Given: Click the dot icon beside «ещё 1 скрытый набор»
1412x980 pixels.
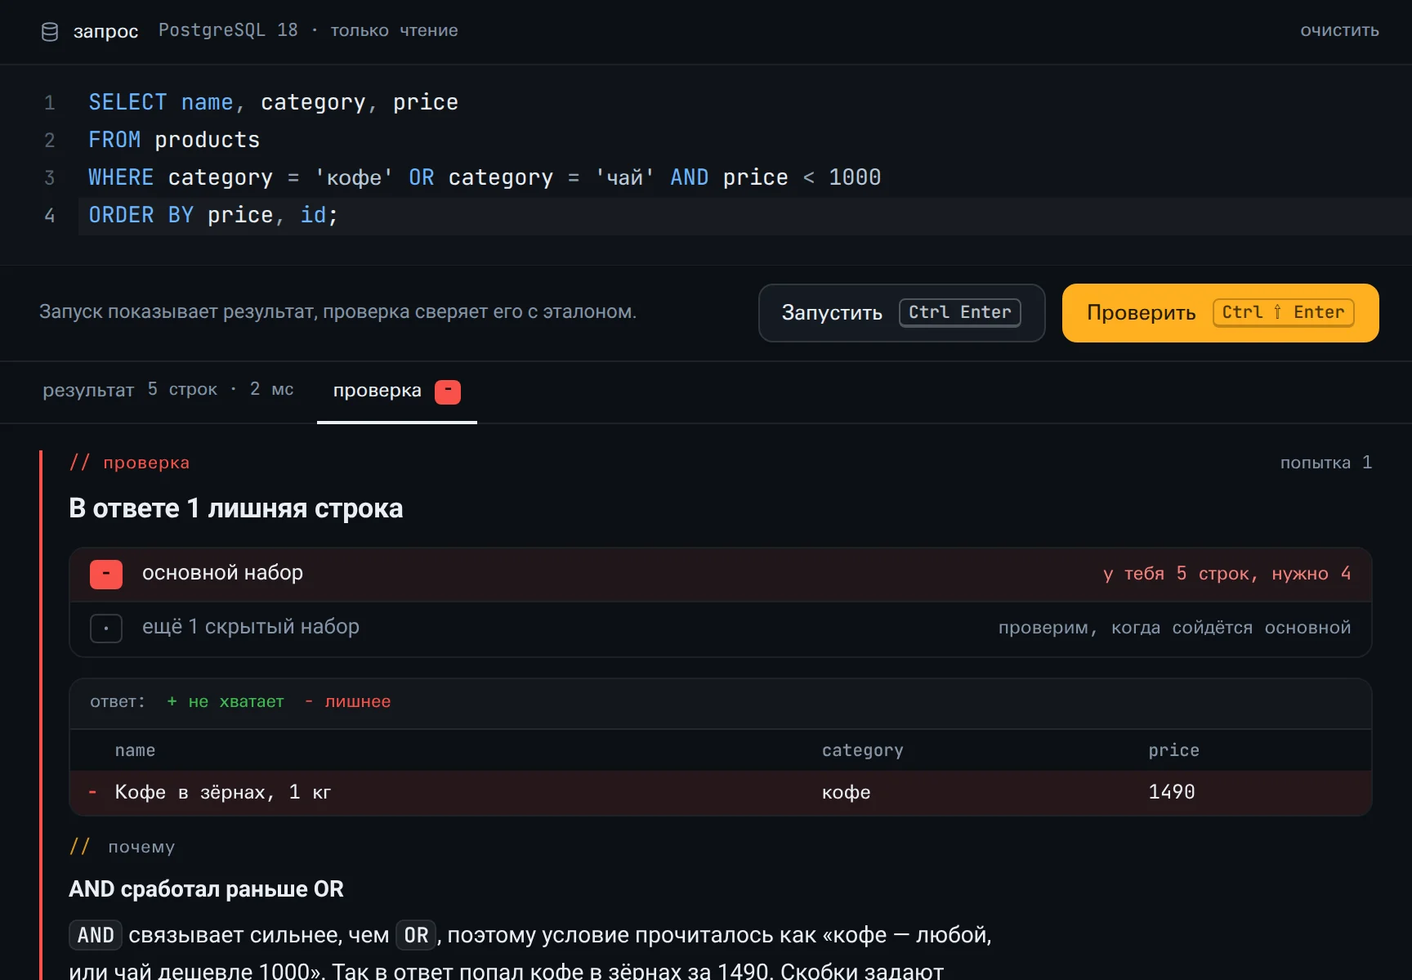Looking at the screenshot, I should pyautogui.click(x=106, y=629).
